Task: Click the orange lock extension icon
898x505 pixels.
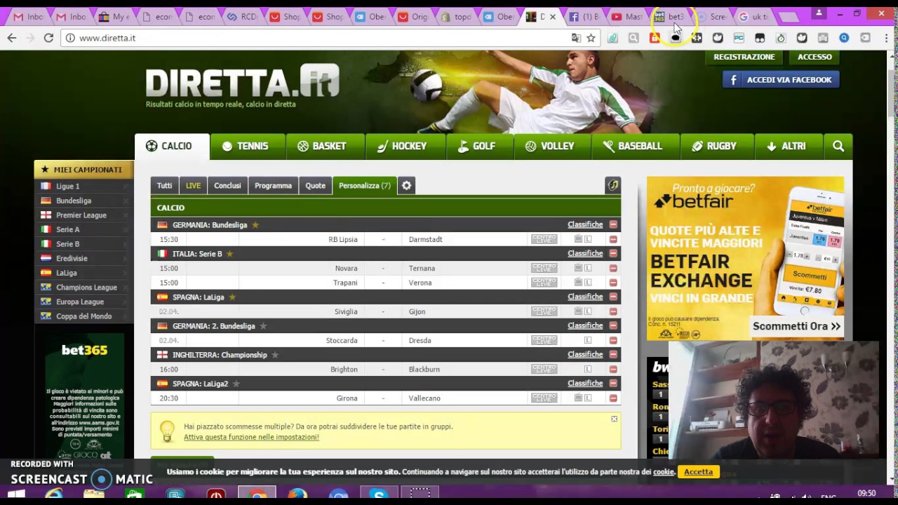Action: click(655, 38)
